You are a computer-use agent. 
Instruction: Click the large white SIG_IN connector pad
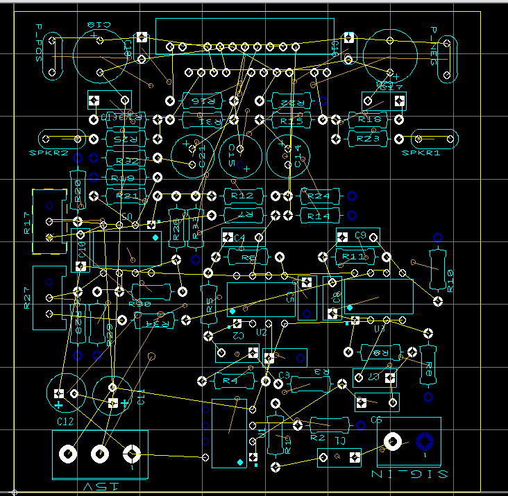(x=393, y=441)
